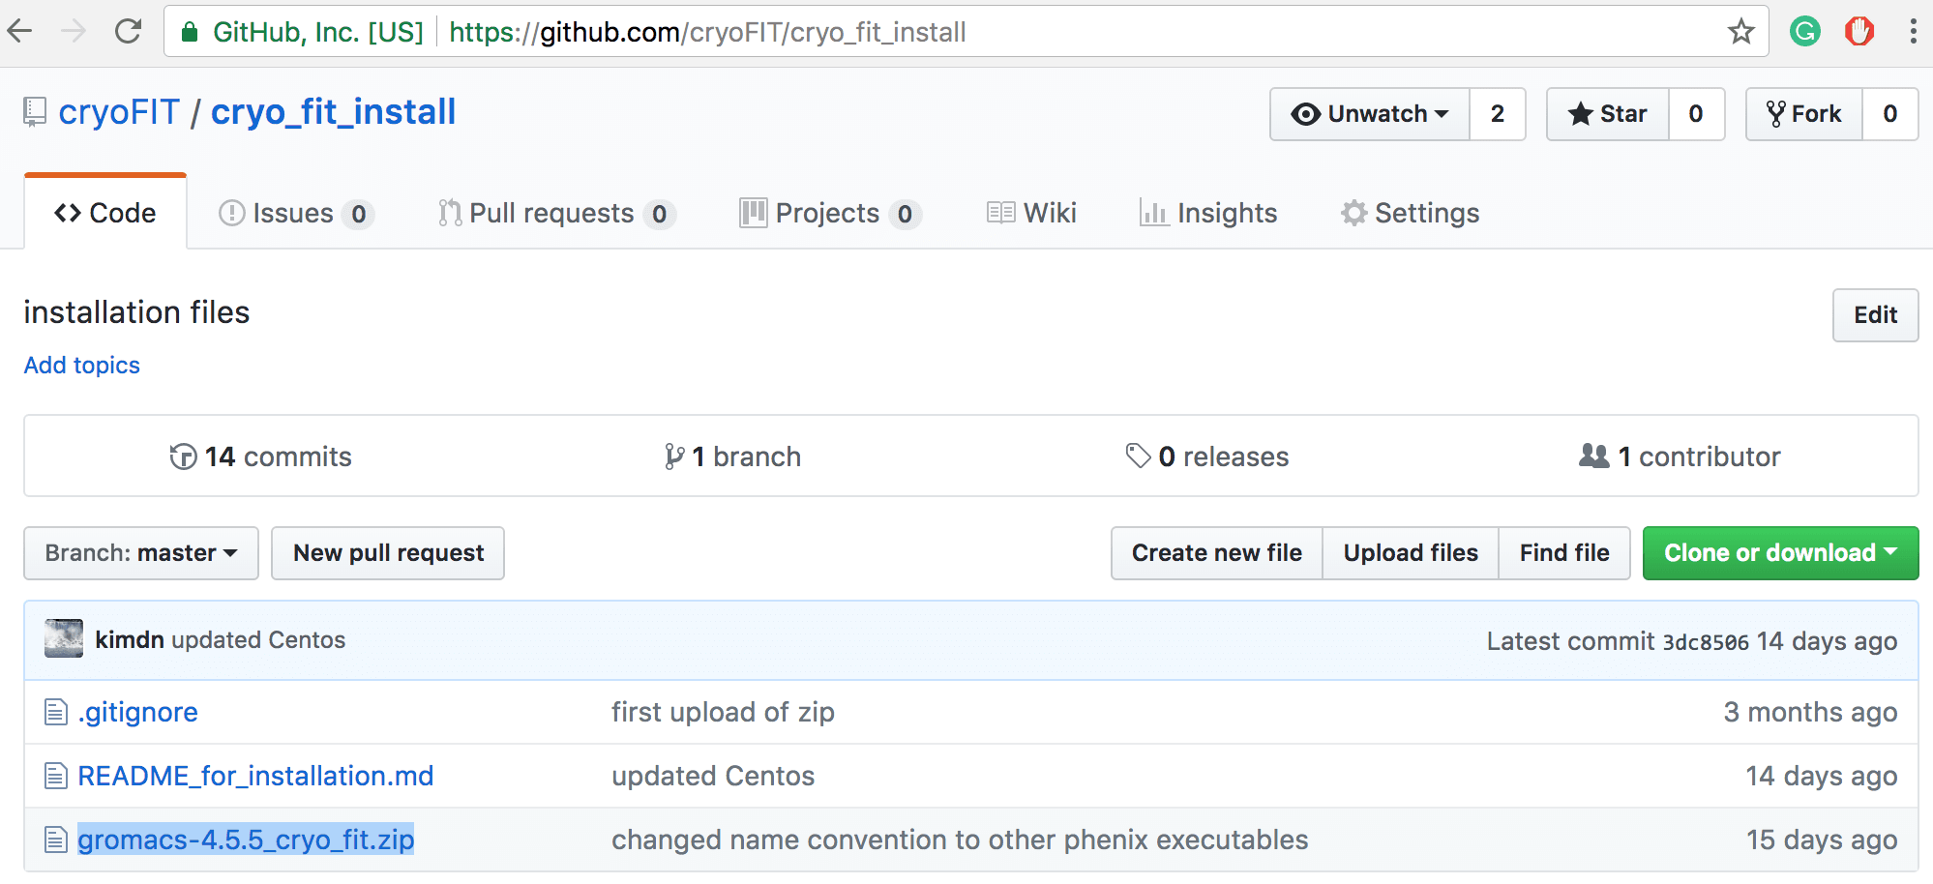The image size is (1933, 884).
Task: Click the Add topics link
Action: pyautogui.click(x=82, y=366)
